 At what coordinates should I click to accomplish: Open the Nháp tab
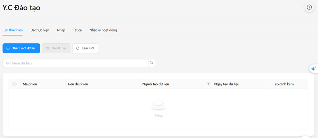(61, 30)
